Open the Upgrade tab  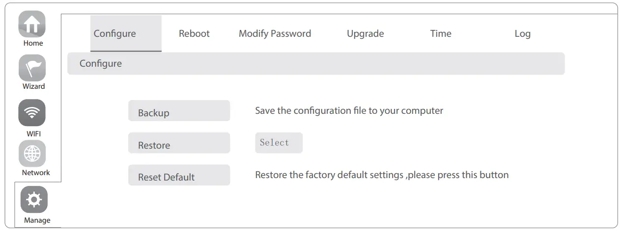[x=365, y=34]
